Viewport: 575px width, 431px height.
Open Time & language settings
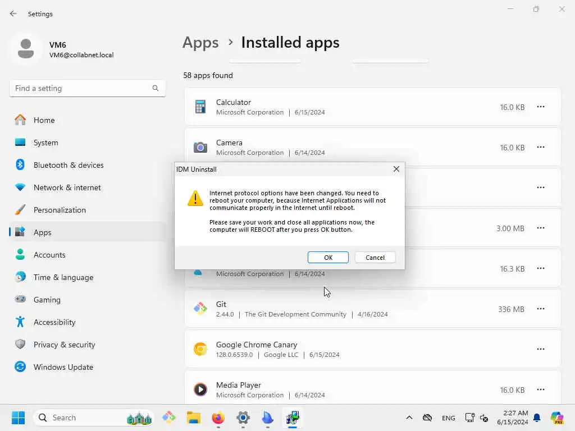pyautogui.click(x=87, y=277)
